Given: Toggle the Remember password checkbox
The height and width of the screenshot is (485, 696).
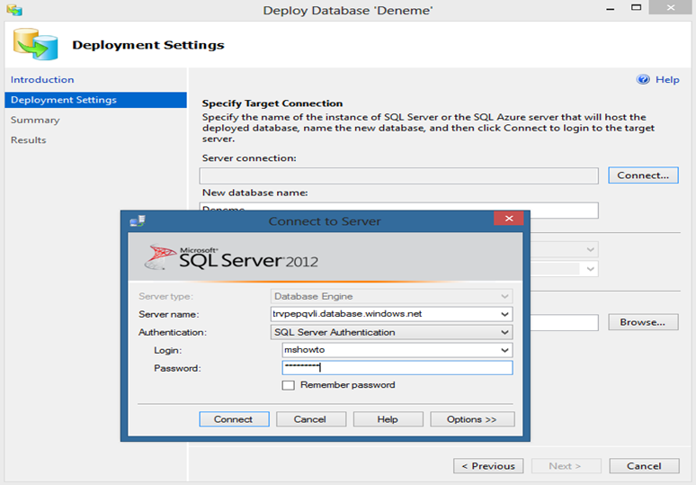Looking at the screenshot, I should [288, 385].
